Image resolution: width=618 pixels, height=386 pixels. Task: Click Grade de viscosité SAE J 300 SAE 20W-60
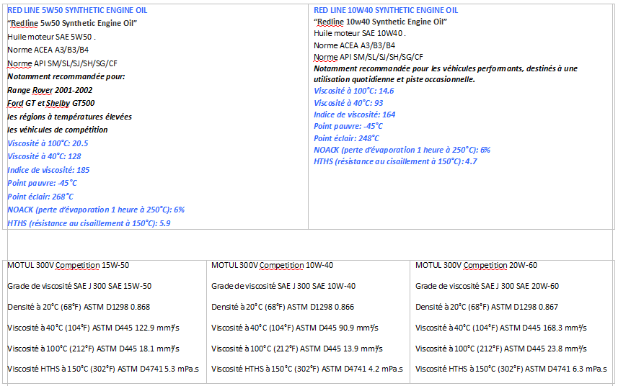pos(487,286)
